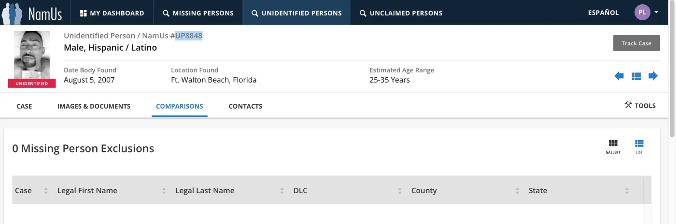Image resolution: width=676 pixels, height=224 pixels.
Task: Open case list icon between arrows
Action: coord(636,76)
